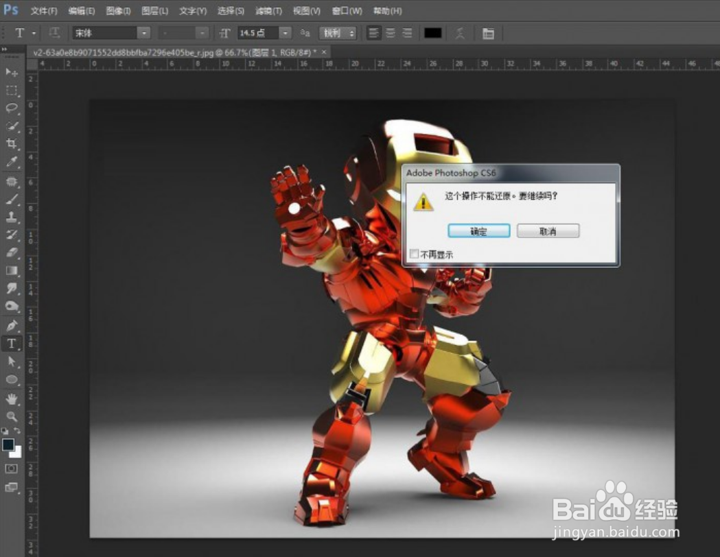Screen dimensions: 720x557
Task: Change the screen mode
Action: [x=12, y=487]
